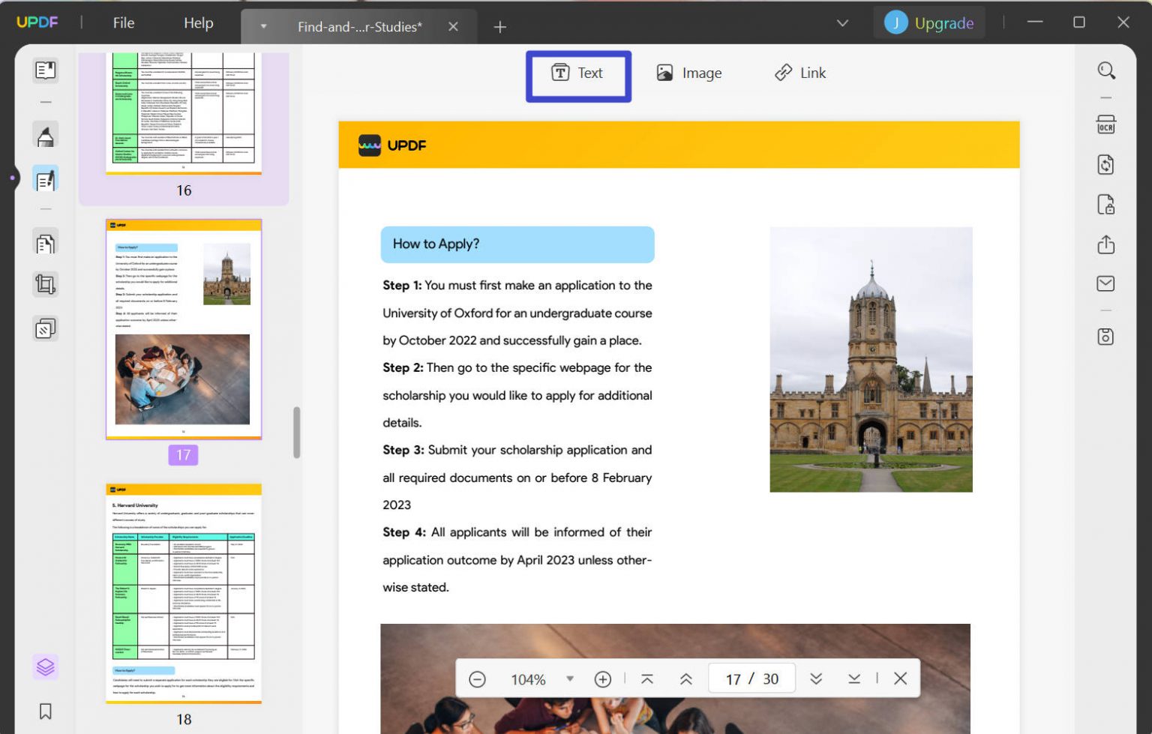Expand the tab list chevron near Upgrade

point(842,23)
